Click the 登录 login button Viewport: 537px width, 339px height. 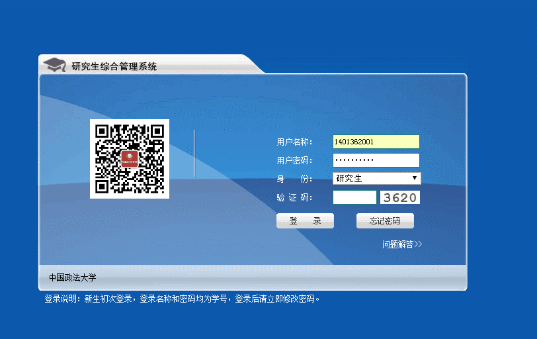[305, 220]
